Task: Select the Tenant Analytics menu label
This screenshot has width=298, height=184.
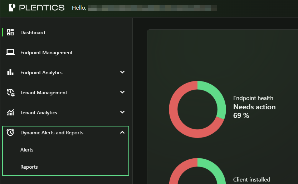Action: tap(39, 113)
